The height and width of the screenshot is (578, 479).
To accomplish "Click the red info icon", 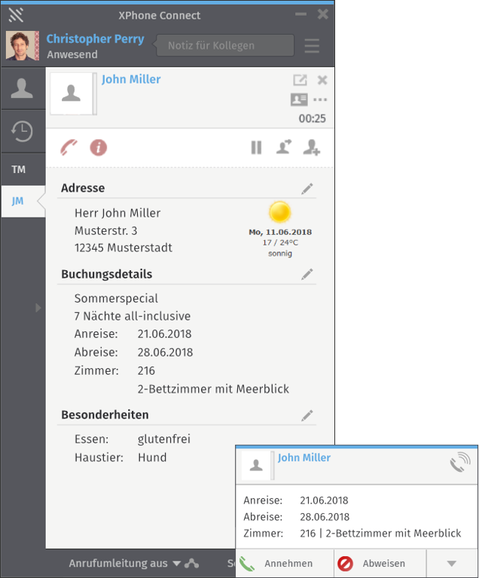I will (x=99, y=148).
